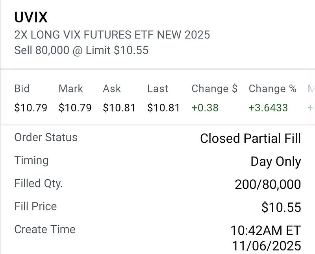315x254 pixels.
Task: Tap the Closed Partial Fill status value
Action: 250,138
